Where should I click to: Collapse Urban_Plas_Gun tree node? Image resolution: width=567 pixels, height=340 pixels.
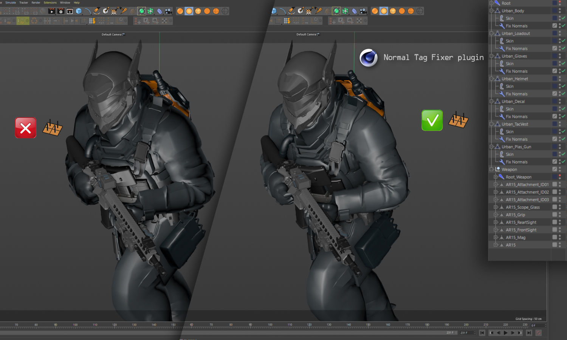click(491, 147)
